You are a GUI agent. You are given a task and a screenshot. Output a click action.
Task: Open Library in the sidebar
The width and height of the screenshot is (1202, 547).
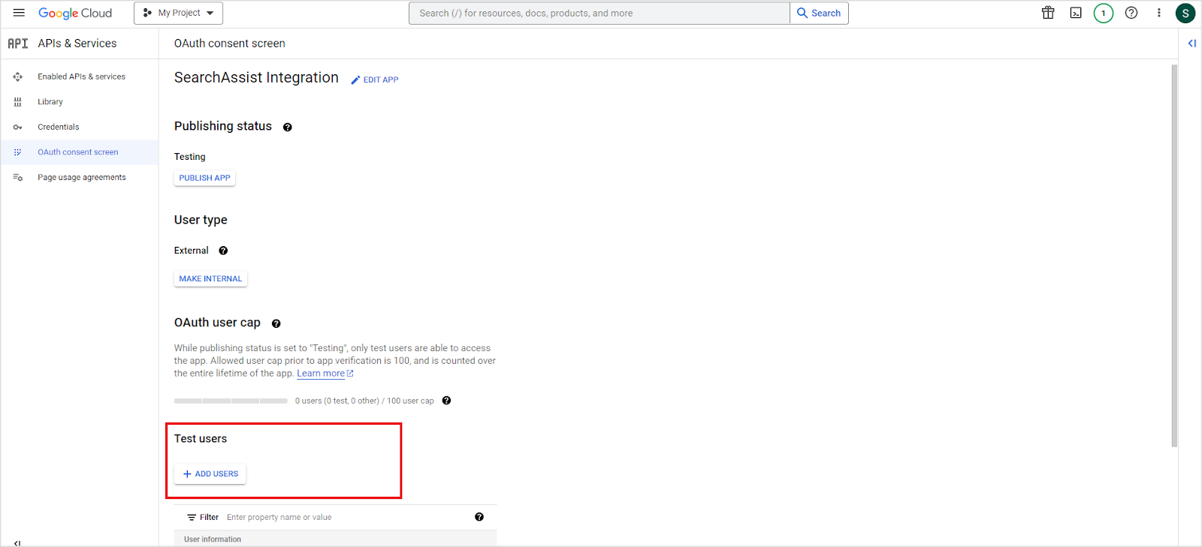[x=50, y=102]
